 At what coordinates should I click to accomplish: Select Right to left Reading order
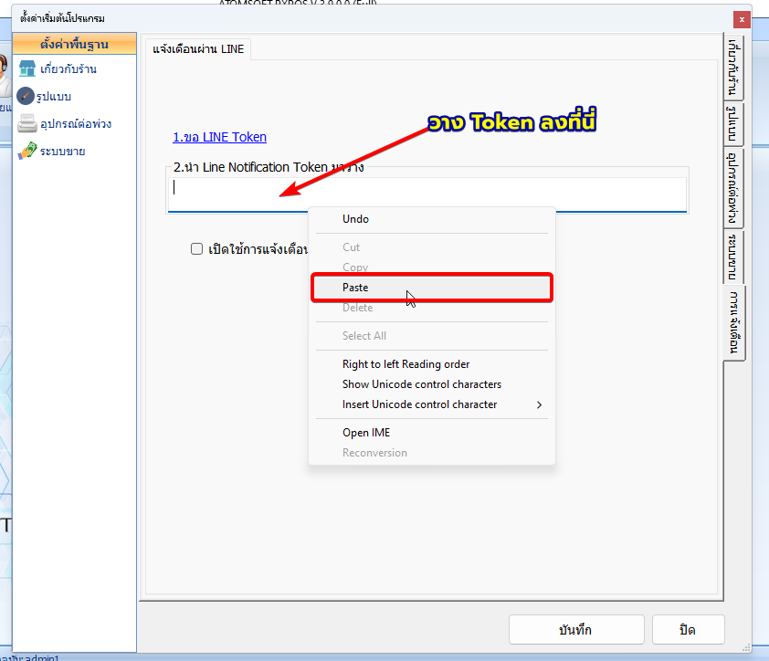(x=432, y=364)
